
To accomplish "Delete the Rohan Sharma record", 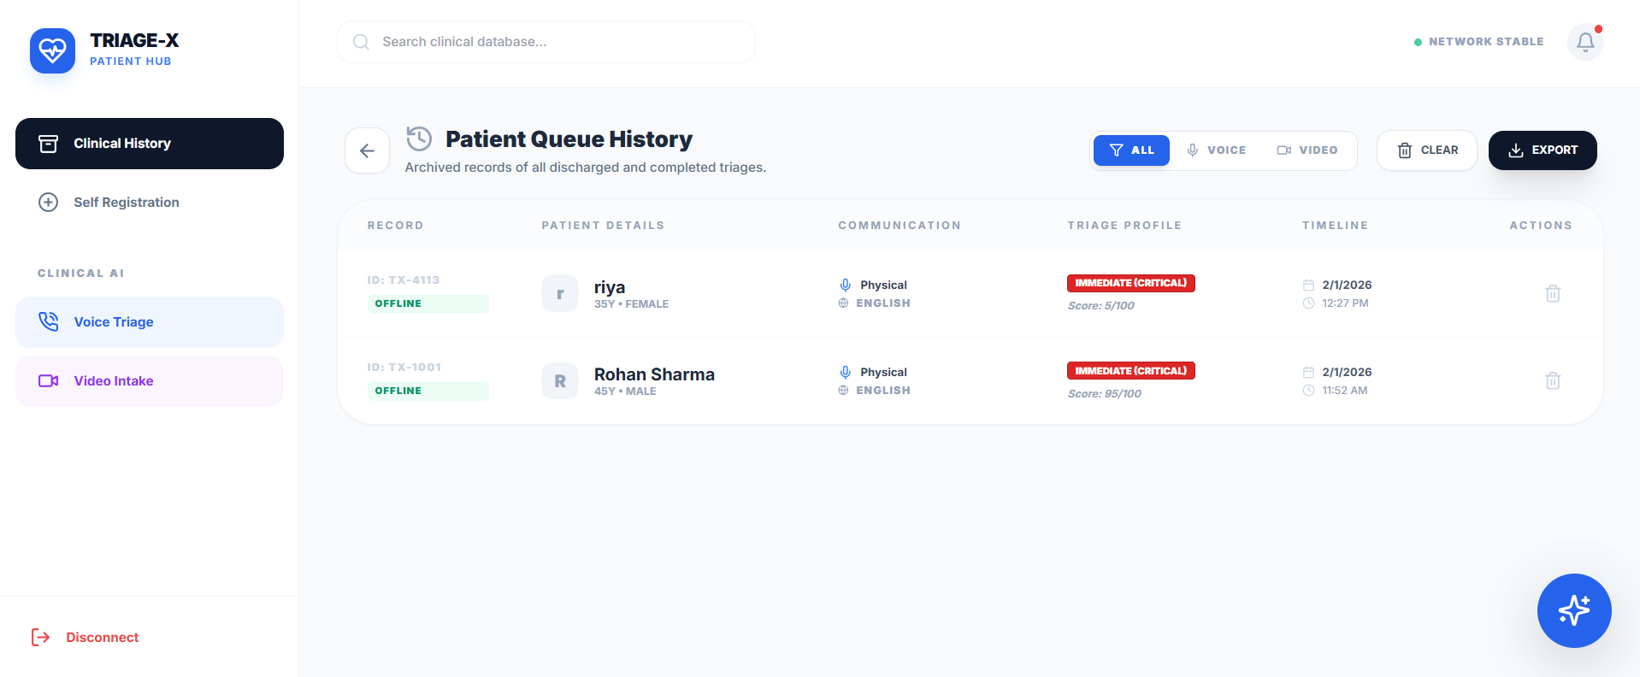I will click(1553, 381).
